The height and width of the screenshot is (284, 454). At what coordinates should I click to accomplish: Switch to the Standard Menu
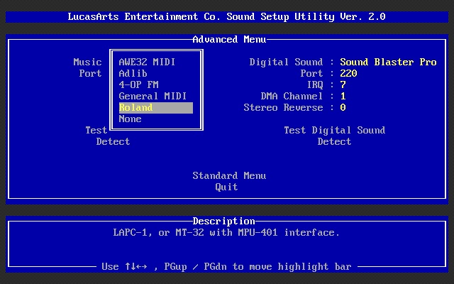[229, 175]
